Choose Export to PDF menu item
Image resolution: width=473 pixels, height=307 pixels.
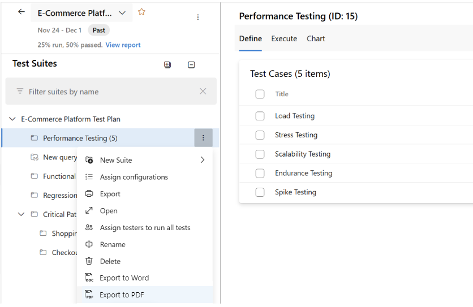[x=122, y=295]
